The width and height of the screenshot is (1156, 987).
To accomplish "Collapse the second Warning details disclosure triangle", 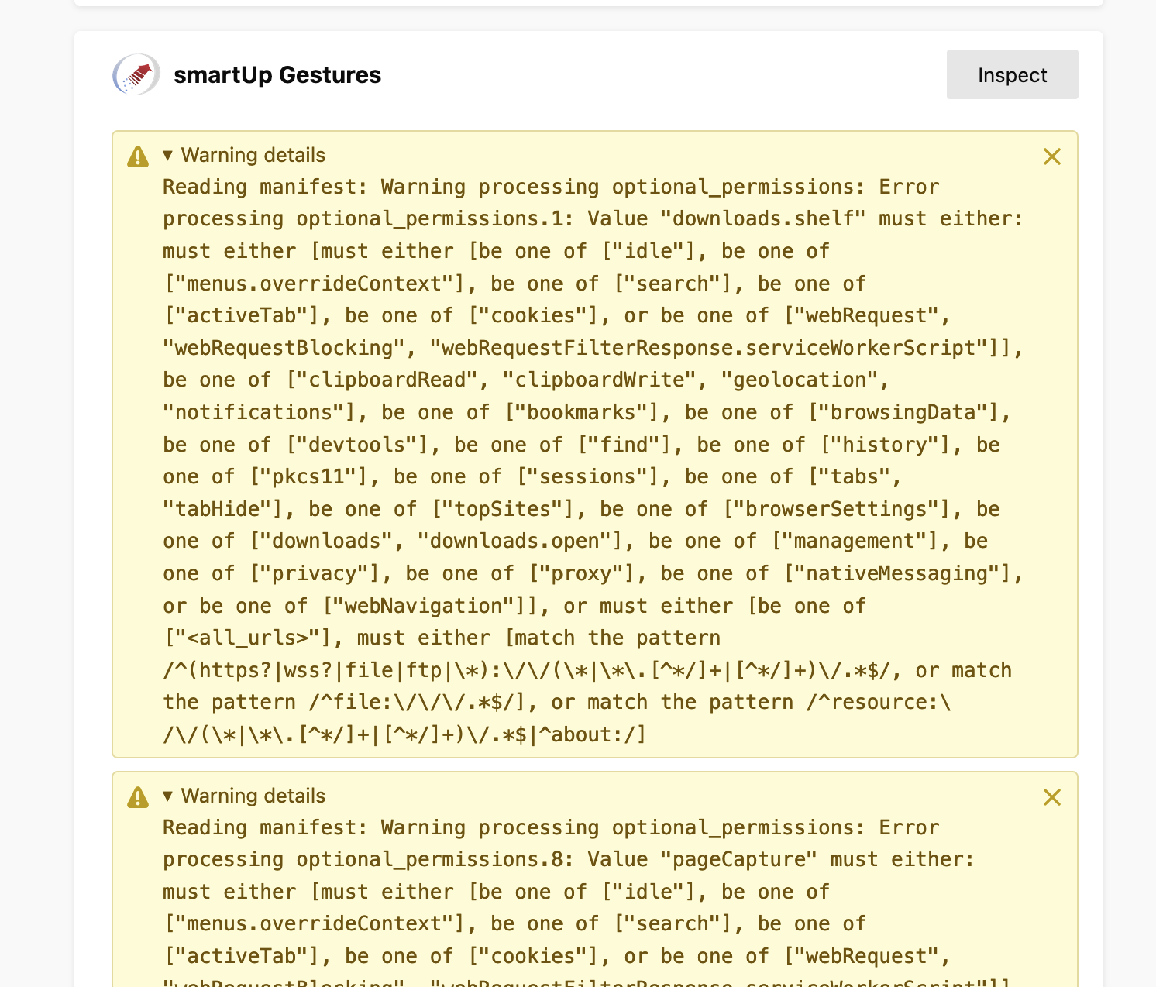I will click(167, 796).
